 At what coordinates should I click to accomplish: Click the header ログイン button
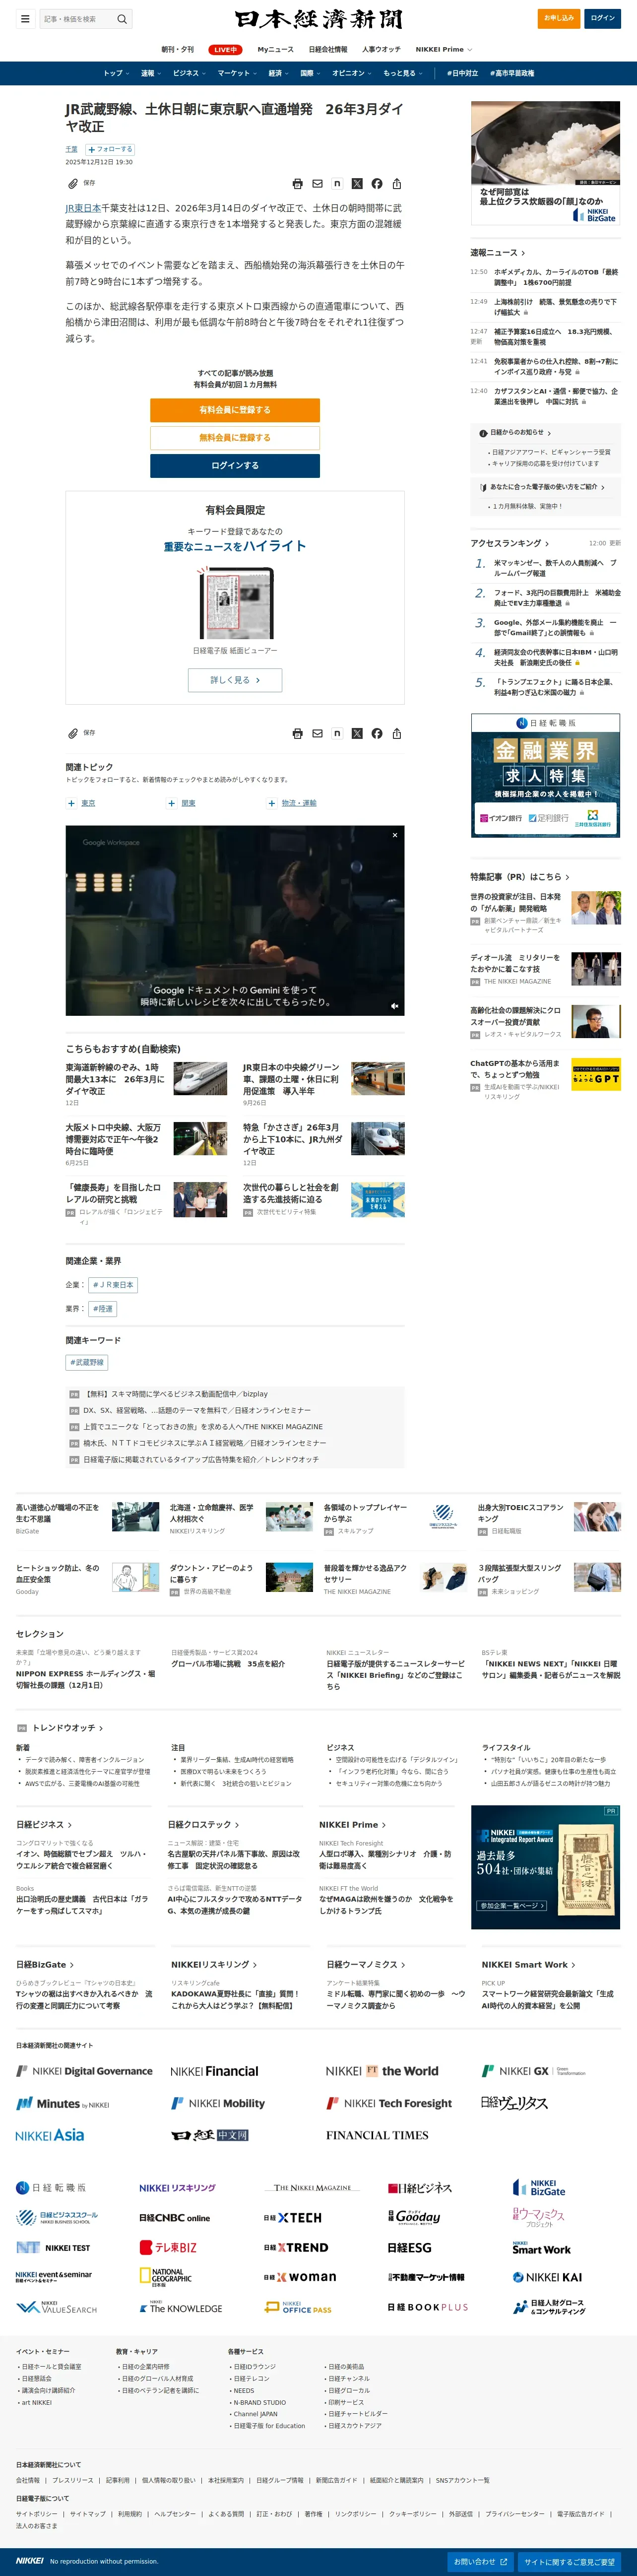pyautogui.click(x=603, y=18)
